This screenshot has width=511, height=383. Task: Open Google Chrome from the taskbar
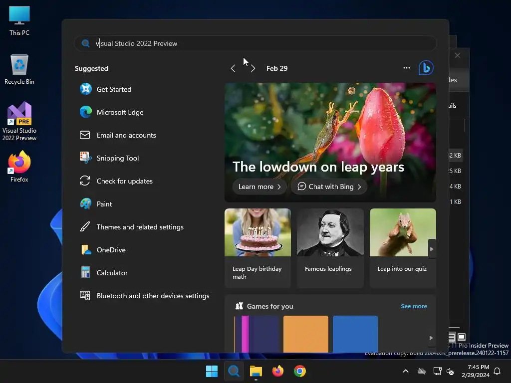coord(300,371)
